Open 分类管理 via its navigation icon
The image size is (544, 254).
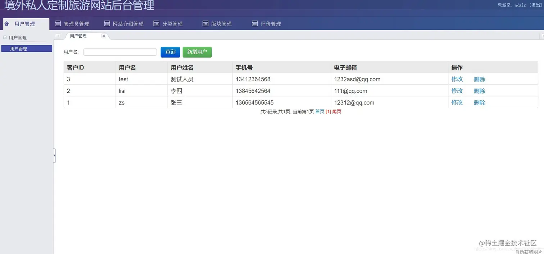[x=156, y=23]
